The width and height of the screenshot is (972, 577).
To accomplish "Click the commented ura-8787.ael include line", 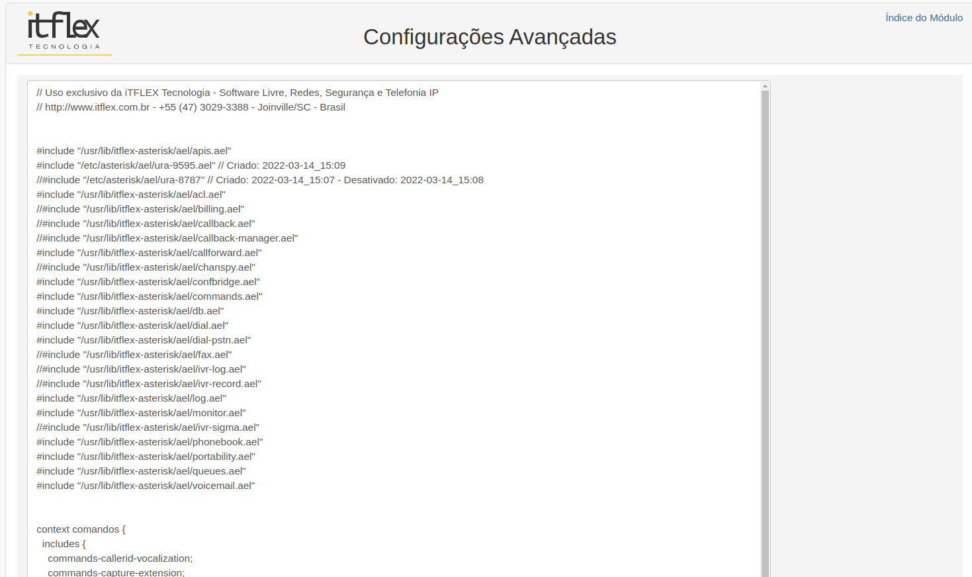I will (x=260, y=180).
